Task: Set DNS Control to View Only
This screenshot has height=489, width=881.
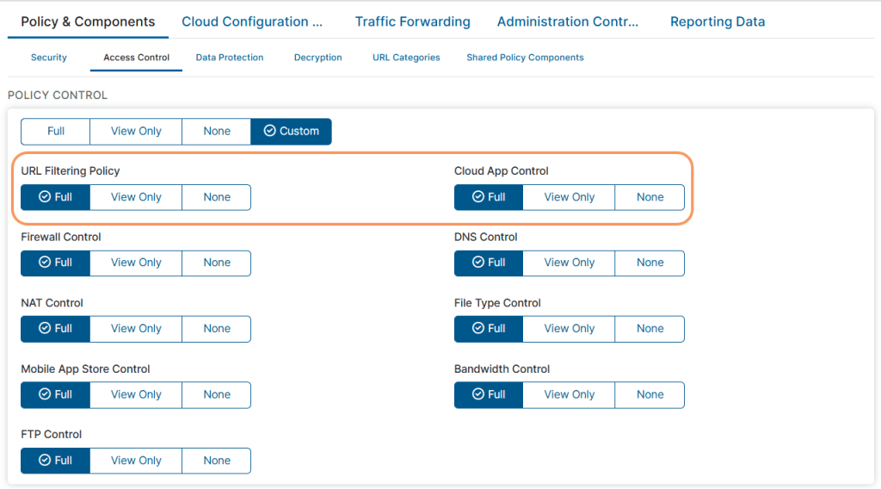Action: point(570,263)
